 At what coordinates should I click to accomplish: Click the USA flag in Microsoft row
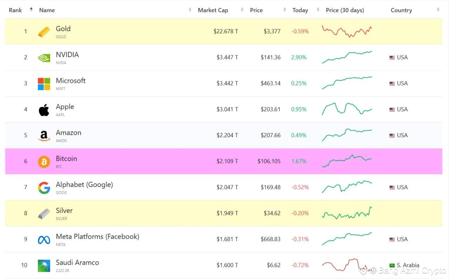coord(392,84)
